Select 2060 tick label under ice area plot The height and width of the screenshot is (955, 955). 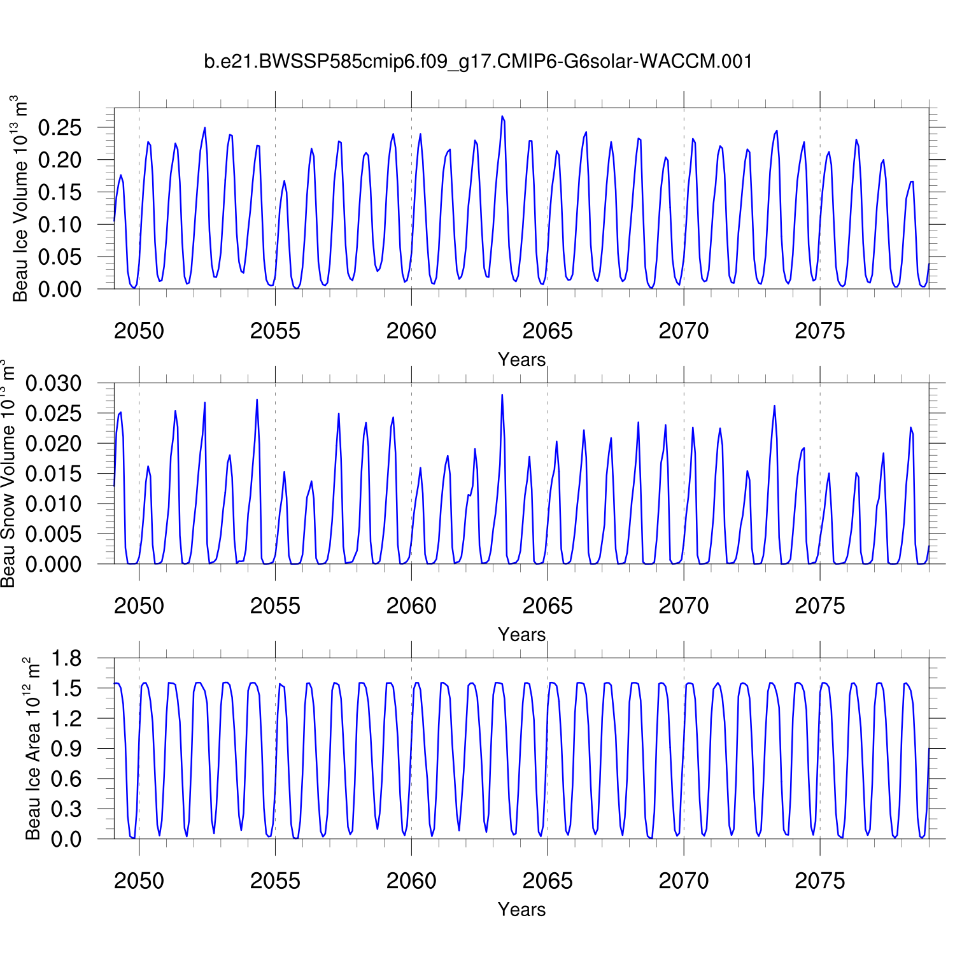(411, 881)
